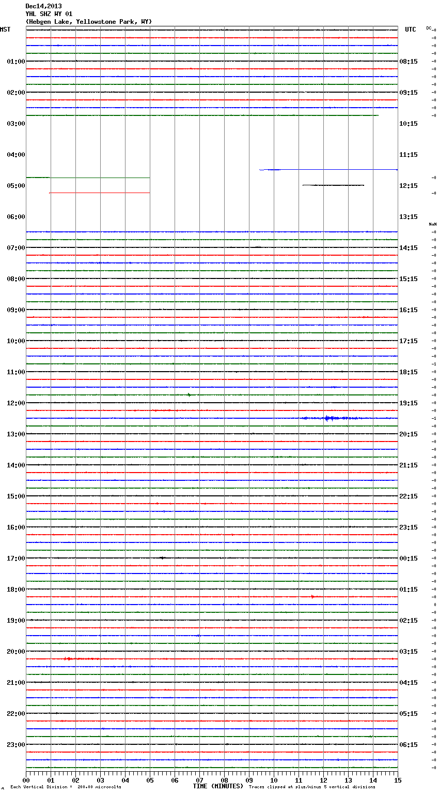The image size is (439, 794).
Task: Click the Traces clipped footer note
Action: [312, 787]
